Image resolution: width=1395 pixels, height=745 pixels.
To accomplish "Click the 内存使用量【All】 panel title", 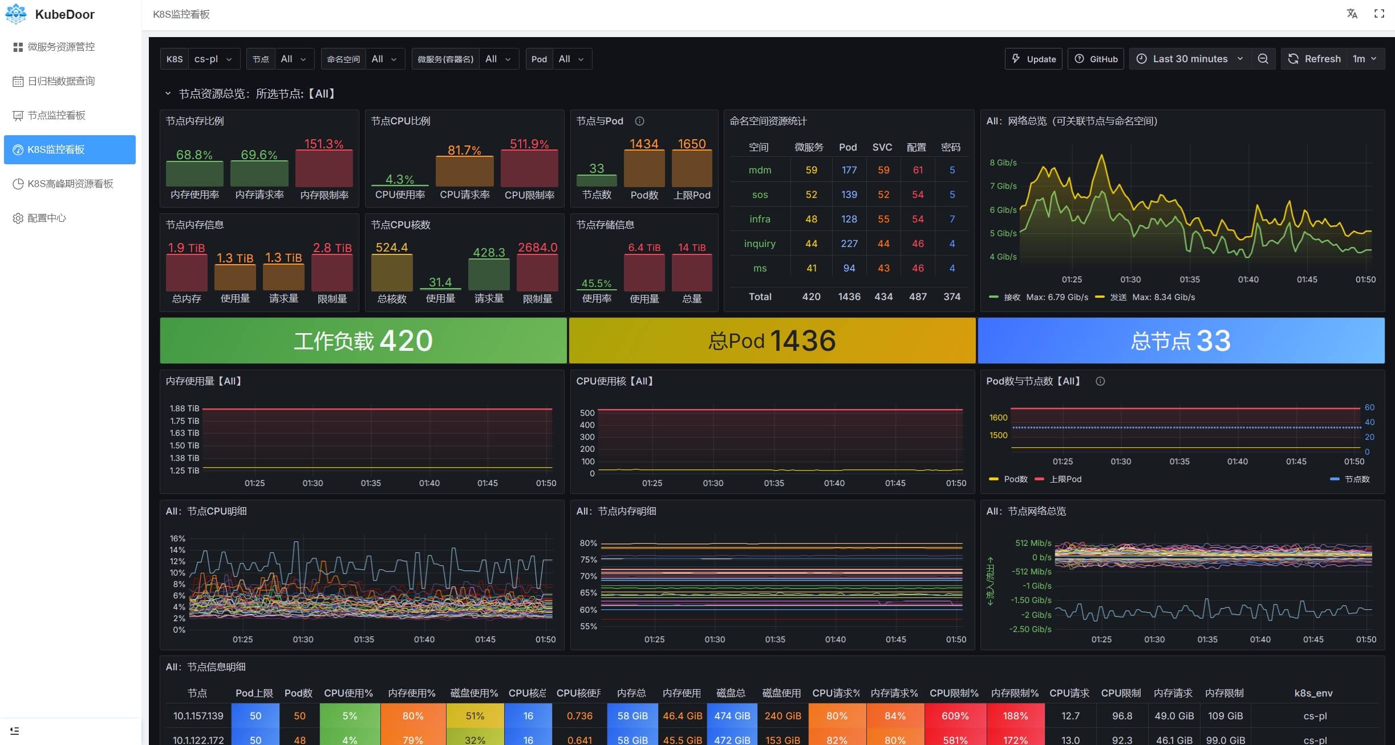I will pos(204,381).
